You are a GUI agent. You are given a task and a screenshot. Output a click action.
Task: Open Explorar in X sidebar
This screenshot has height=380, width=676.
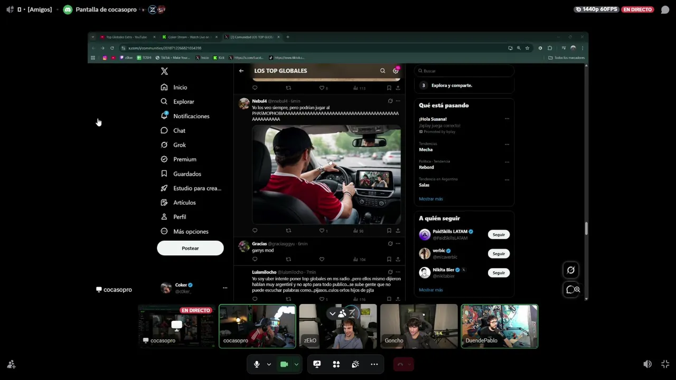point(178,101)
